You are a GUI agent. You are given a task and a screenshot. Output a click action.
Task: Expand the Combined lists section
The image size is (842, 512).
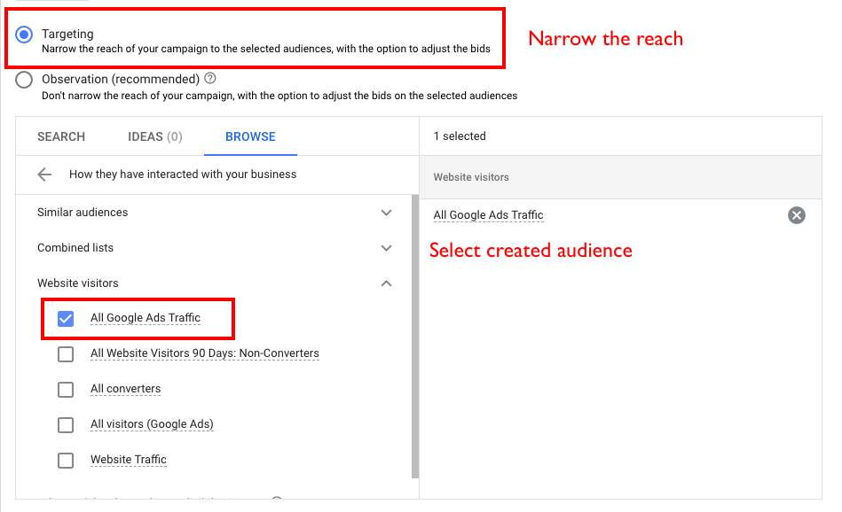[x=386, y=248]
